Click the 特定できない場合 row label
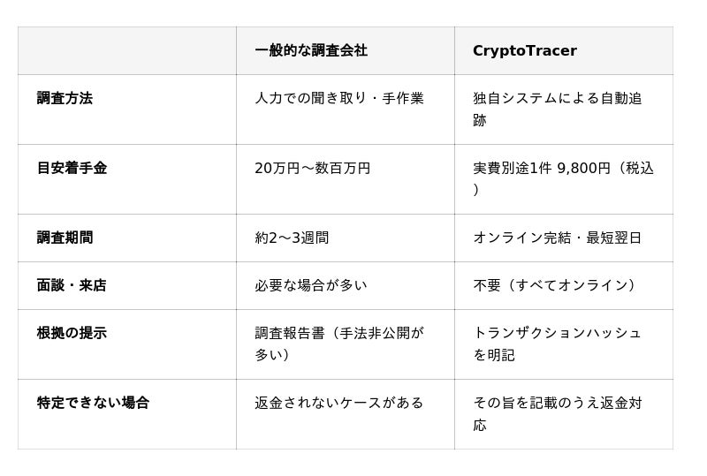 click(93, 403)
